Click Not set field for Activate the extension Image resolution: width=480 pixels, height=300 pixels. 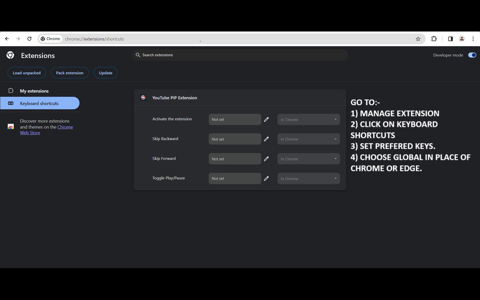pos(235,119)
